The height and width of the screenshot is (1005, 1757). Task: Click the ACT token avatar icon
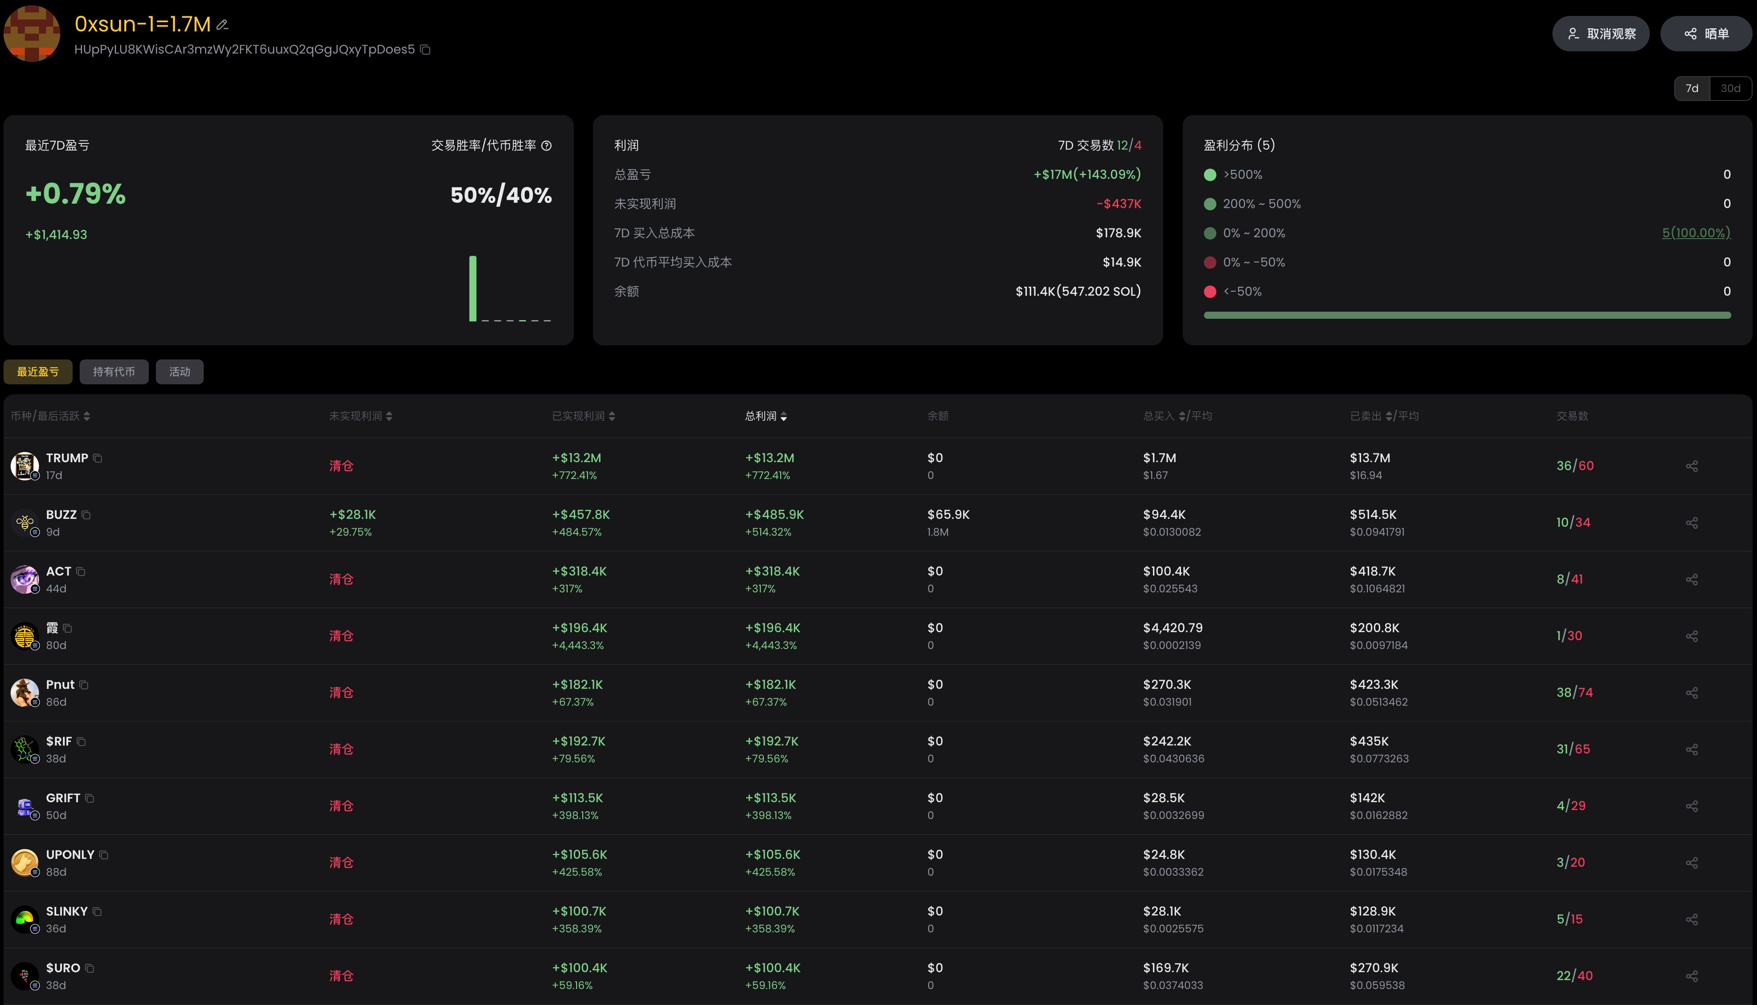(x=25, y=579)
